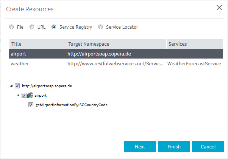Select the Service Locator radio button
This screenshot has width=228, height=159.
[x=100, y=27]
